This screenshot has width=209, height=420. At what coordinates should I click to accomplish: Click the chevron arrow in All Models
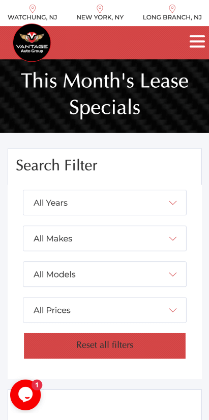click(173, 274)
